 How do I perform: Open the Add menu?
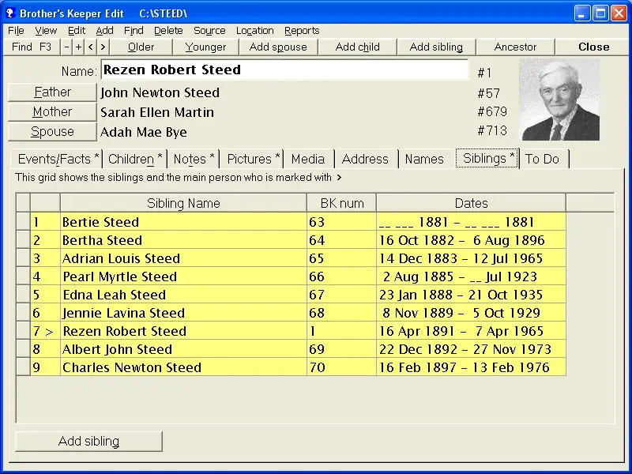[104, 31]
